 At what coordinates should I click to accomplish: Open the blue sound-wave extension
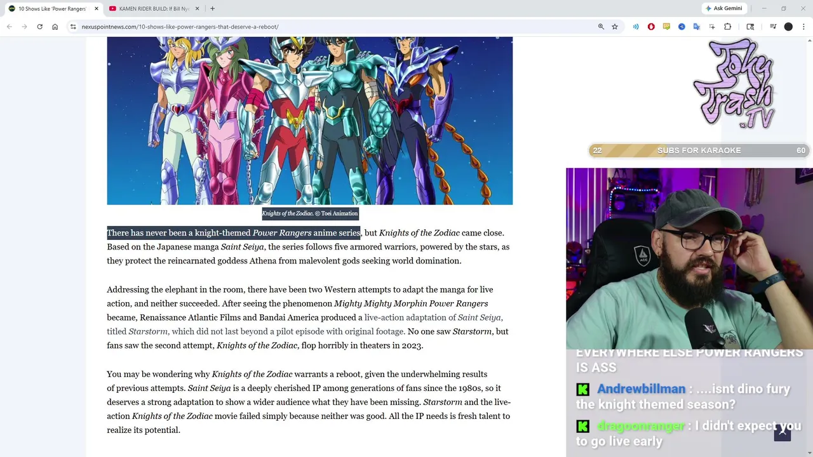click(636, 27)
